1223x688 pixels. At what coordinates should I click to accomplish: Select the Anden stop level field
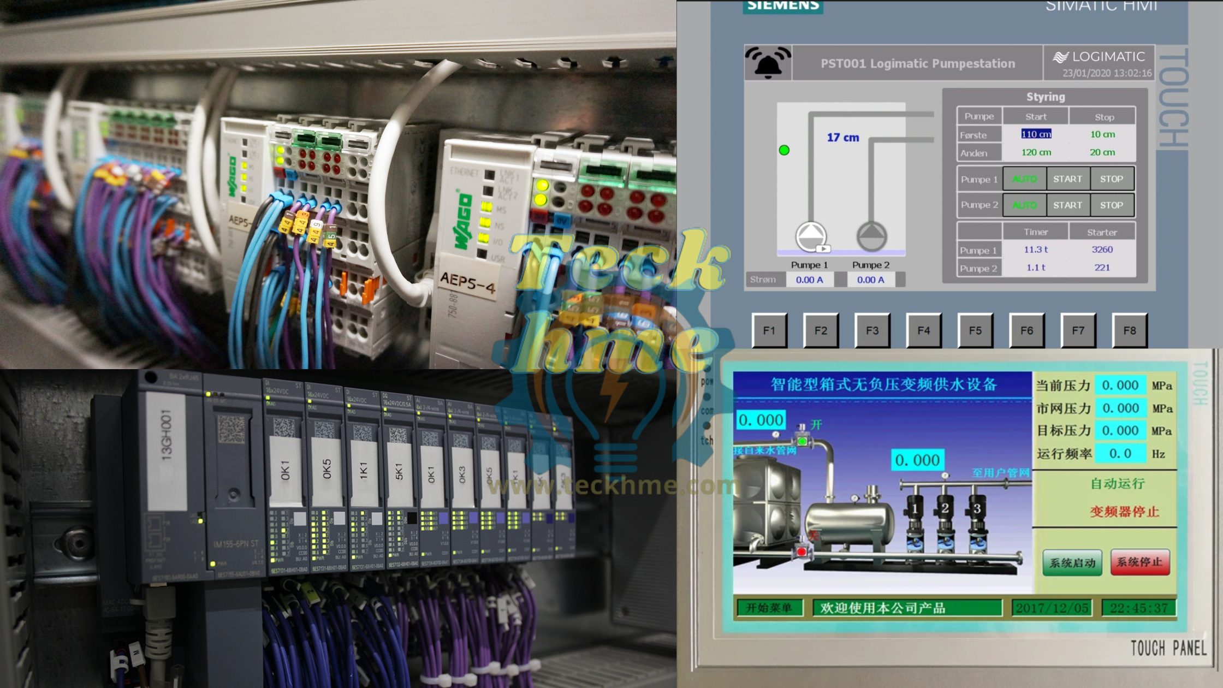click(1102, 152)
